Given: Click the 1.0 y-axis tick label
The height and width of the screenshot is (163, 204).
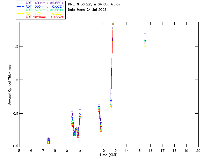Looking at the screenshot, I should coord(16,80).
